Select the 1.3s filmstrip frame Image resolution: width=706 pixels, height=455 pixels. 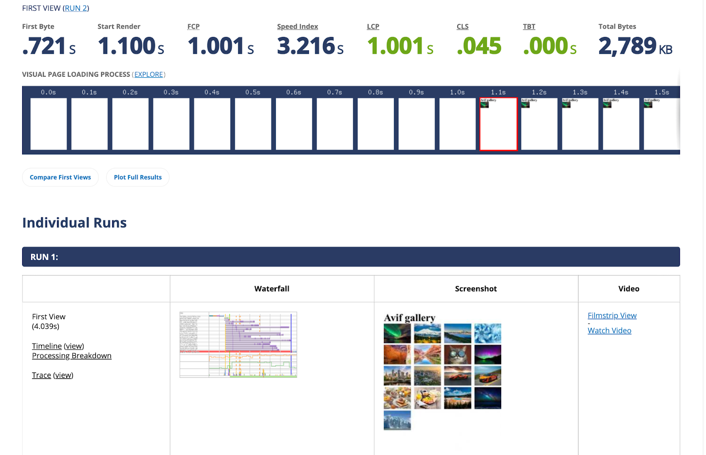click(x=580, y=124)
